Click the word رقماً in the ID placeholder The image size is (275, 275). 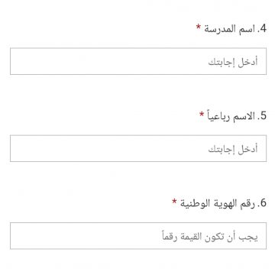(x=170, y=237)
